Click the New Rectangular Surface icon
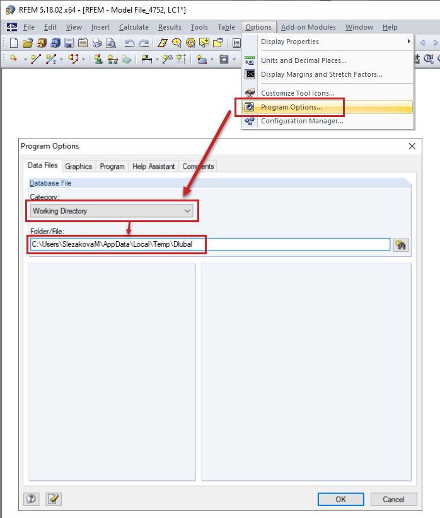 202,59
